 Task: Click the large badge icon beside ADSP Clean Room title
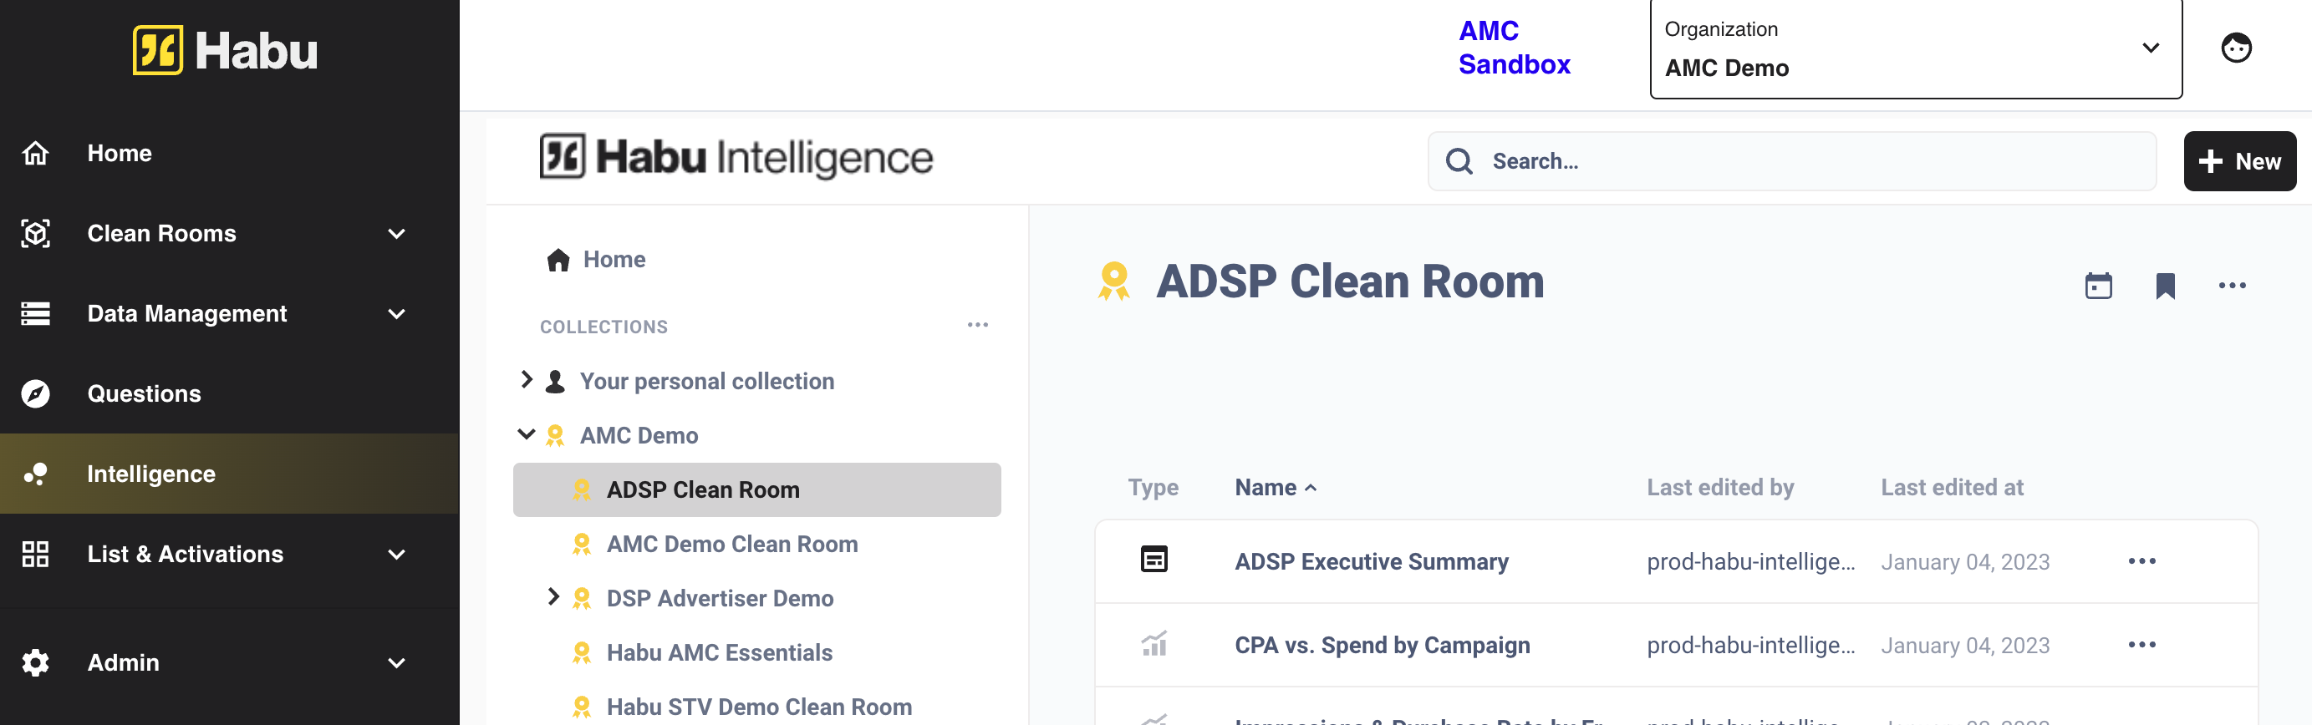[x=1114, y=281]
